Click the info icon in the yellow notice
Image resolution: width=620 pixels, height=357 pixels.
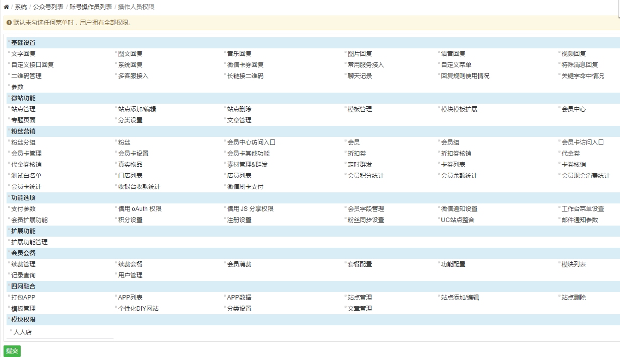pyautogui.click(x=9, y=23)
